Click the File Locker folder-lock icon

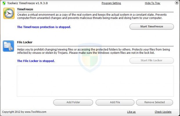(x=8, y=46)
